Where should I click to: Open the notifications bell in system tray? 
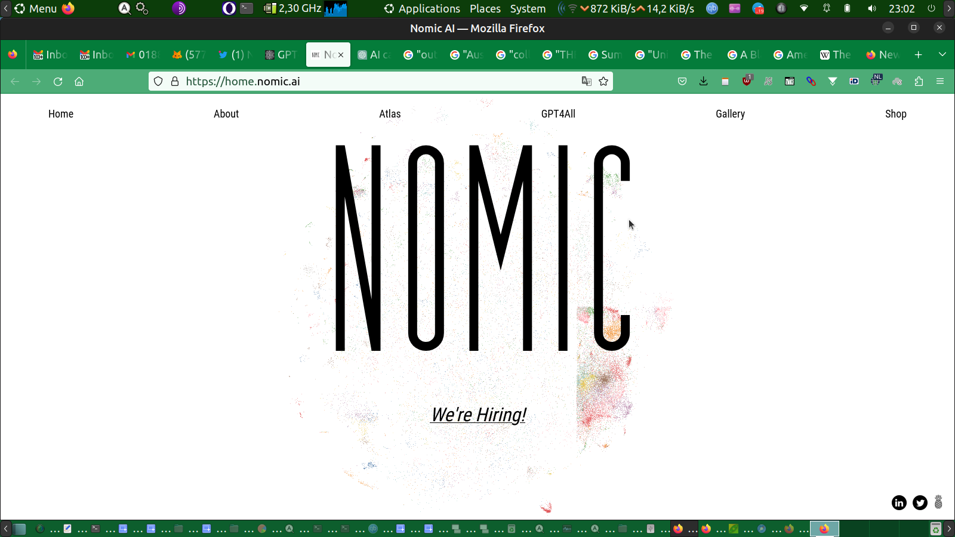(827, 8)
